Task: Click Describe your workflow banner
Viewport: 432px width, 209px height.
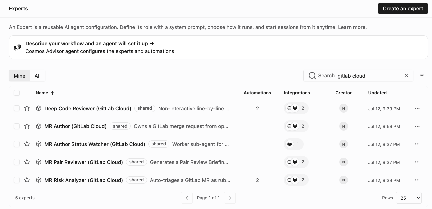Action: click(219, 47)
